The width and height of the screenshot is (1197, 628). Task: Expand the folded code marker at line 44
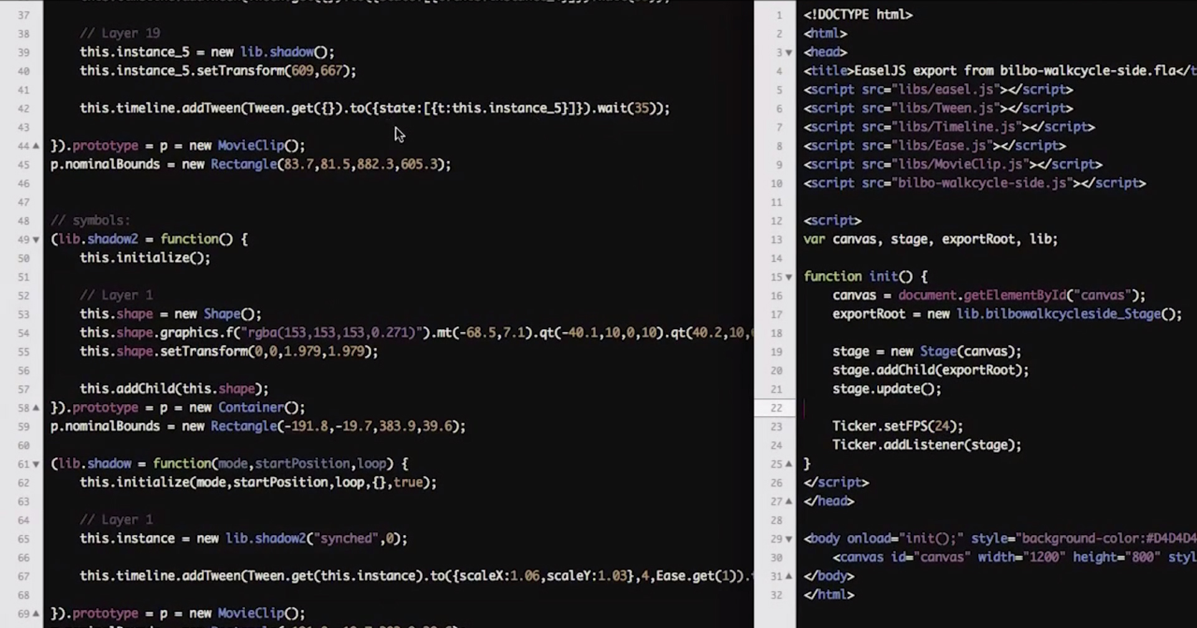pyautogui.click(x=36, y=145)
